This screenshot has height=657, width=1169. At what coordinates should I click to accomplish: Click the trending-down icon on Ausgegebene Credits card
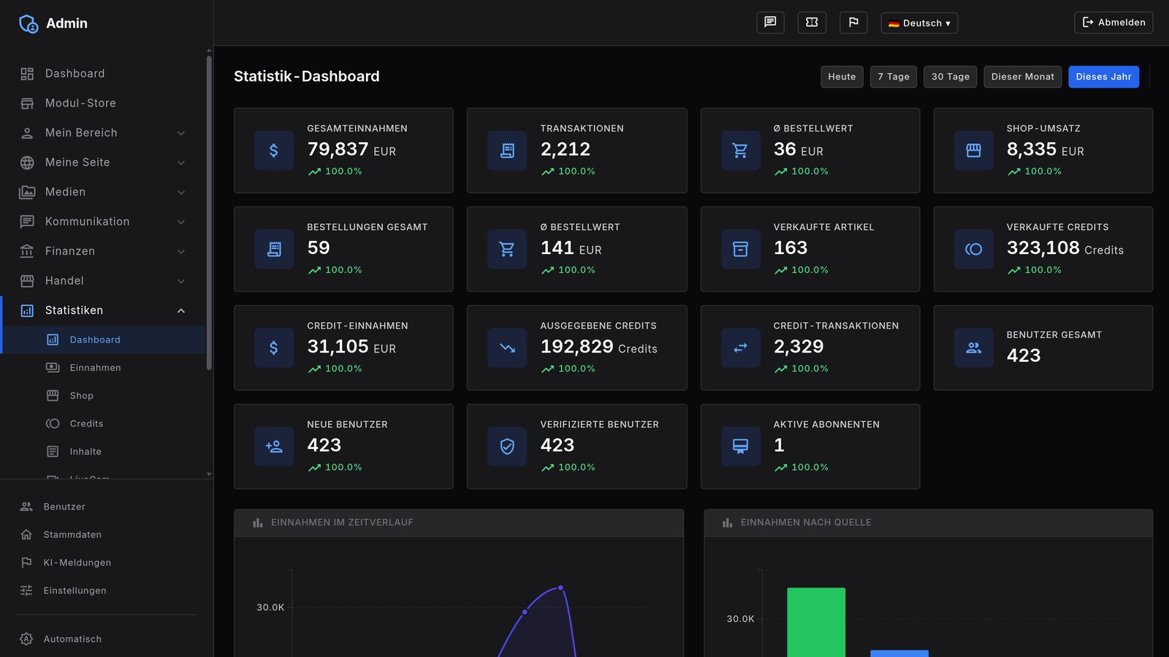pos(507,347)
